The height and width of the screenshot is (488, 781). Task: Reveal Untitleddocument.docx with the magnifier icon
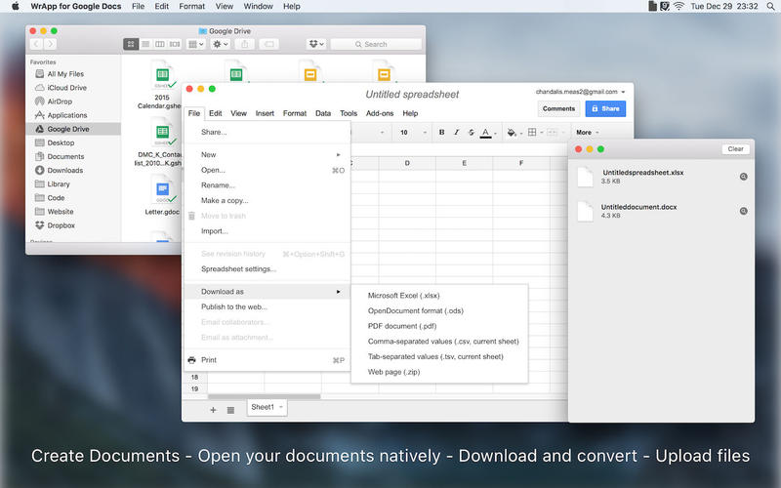pos(743,211)
